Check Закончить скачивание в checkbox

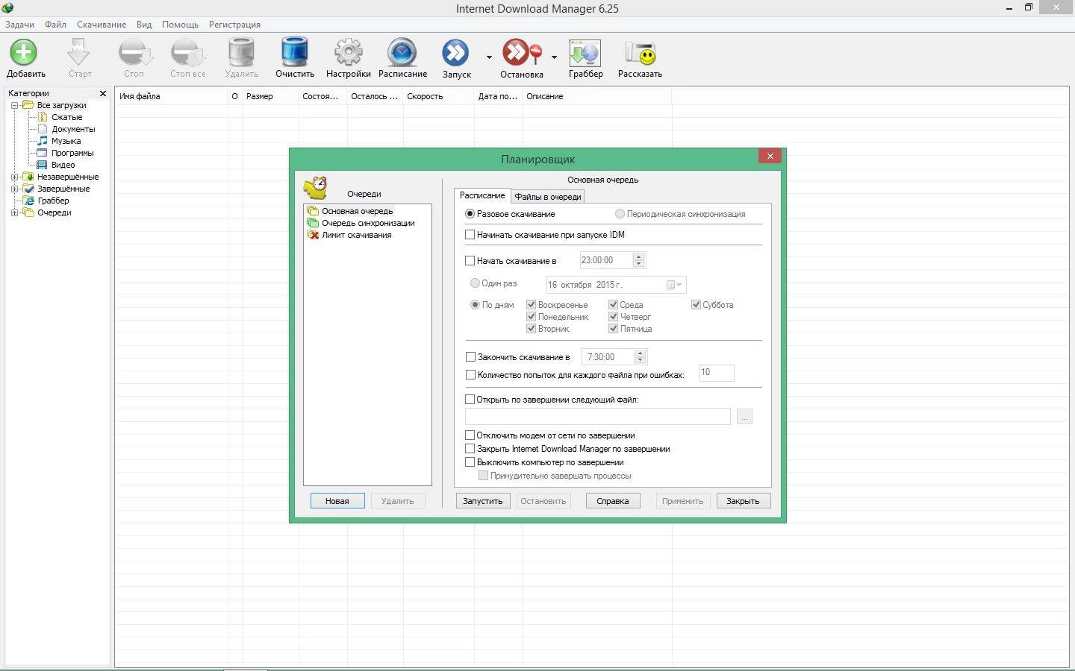pos(470,357)
